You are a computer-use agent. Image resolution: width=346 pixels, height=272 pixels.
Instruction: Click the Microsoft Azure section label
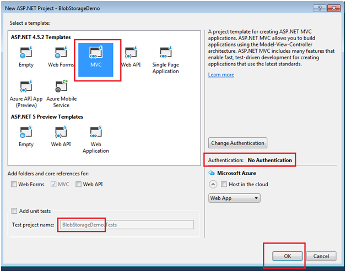(x=236, y=173)
